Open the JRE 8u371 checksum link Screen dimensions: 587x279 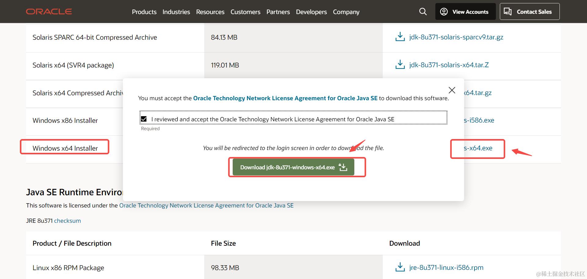pos(68,221)
